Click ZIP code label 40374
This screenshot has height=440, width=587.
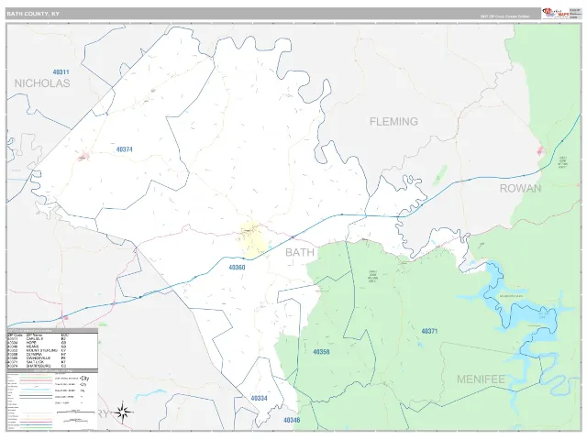(125, 149)
